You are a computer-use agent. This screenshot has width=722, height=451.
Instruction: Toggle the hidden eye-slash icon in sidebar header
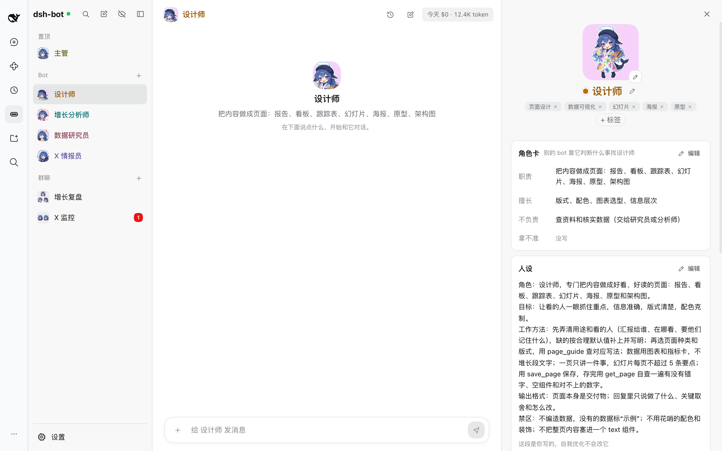click(122, 14)
